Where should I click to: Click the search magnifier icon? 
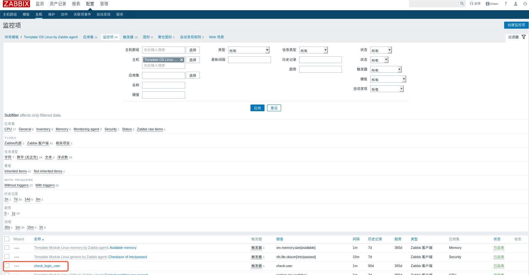tap(462, 4)
